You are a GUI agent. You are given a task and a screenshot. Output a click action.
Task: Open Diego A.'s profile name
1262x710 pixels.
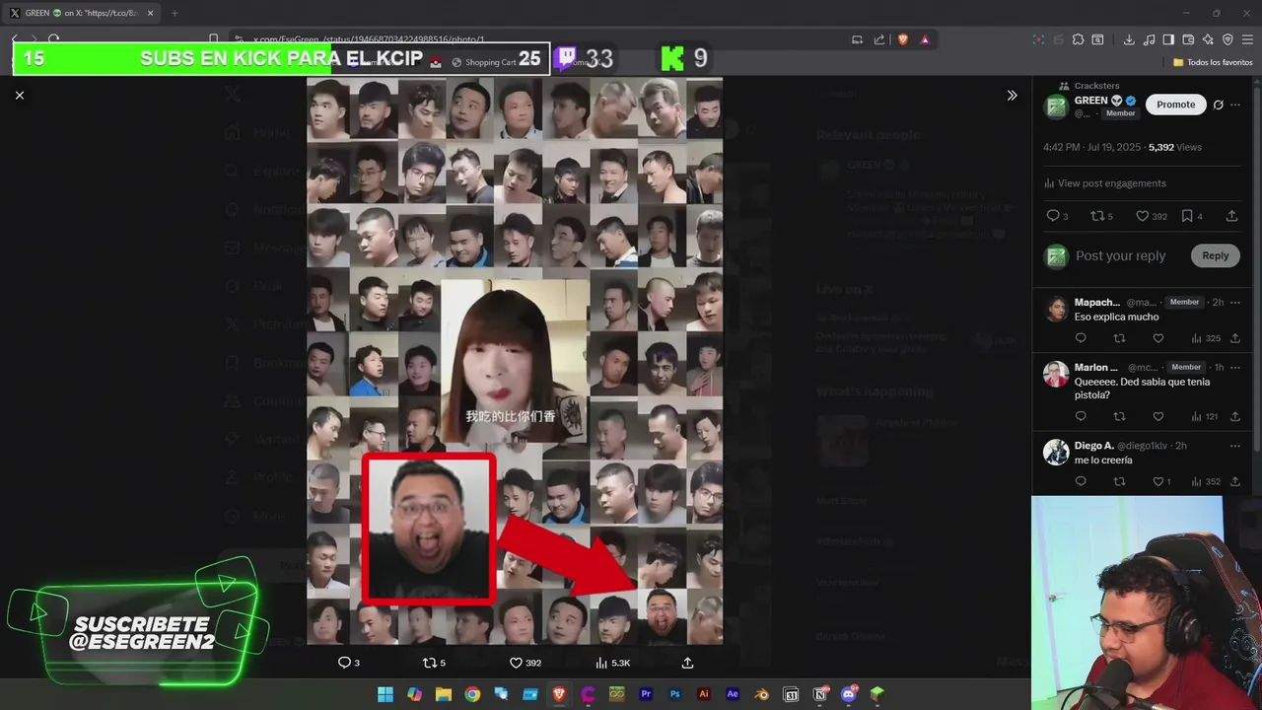click(1093, 446)
